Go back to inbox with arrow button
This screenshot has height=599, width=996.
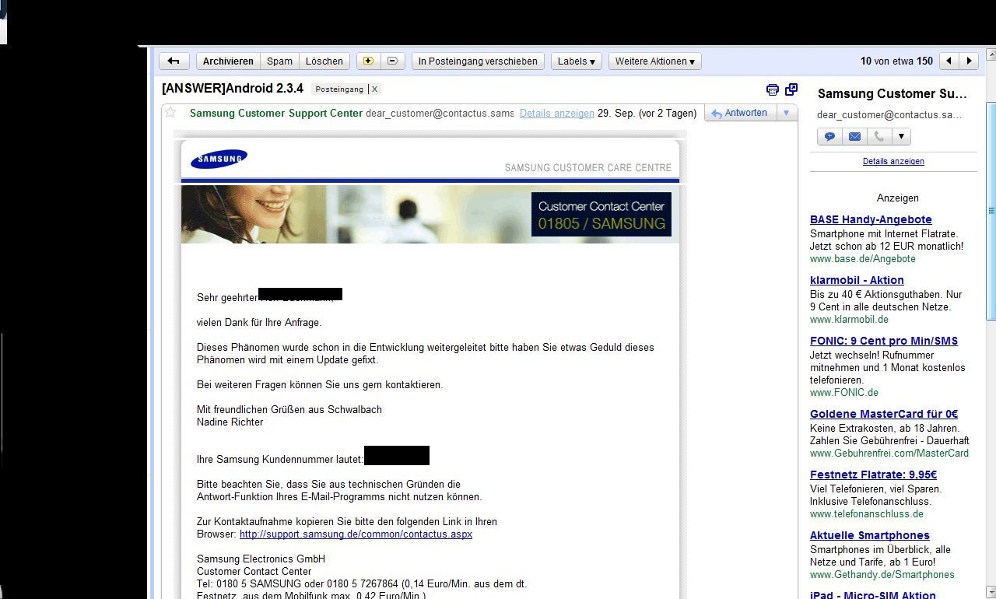174,61
